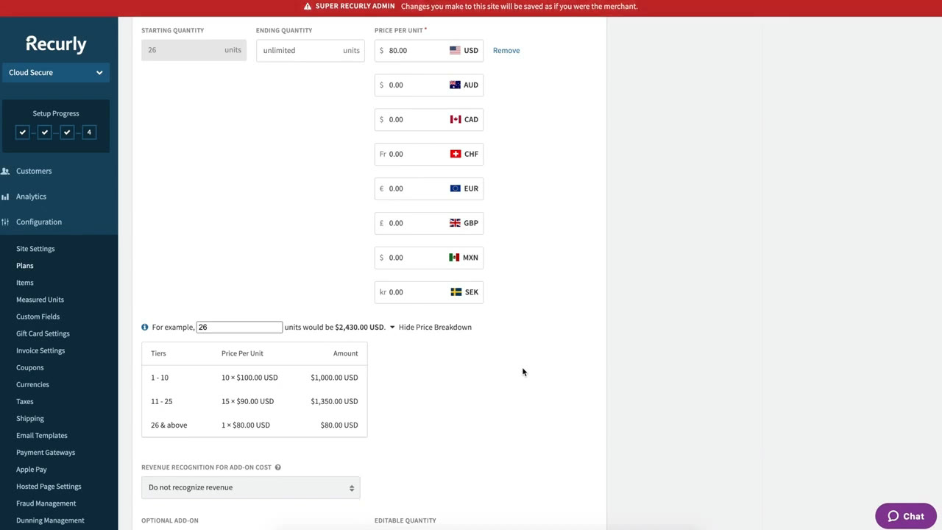Viewport: 942px width, 530px height.
Task: Click the second setup progress checkmark
Action: coord(45,132)
